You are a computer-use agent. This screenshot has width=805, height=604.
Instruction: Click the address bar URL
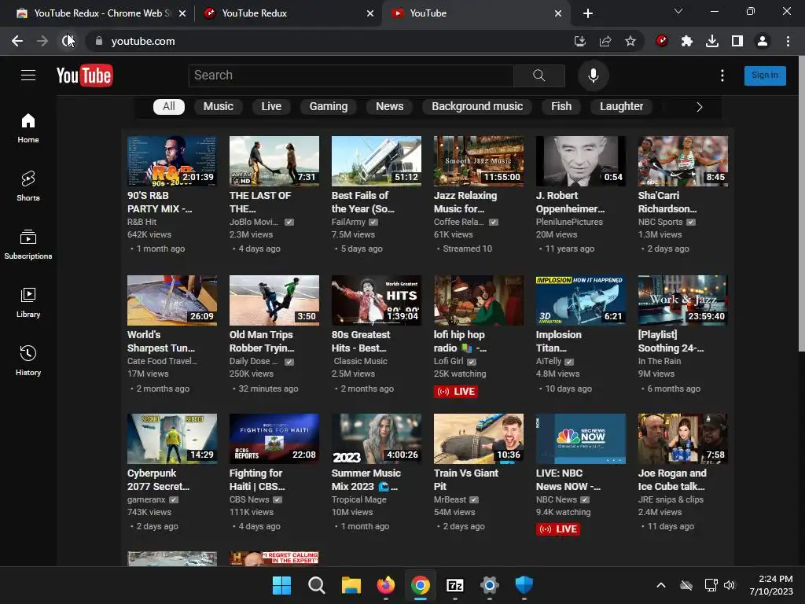143,41
